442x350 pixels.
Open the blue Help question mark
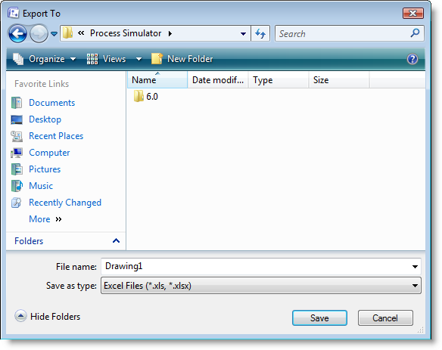coord(412,59)
